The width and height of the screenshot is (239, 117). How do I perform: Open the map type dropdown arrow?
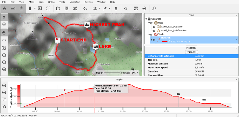[99, 8]
